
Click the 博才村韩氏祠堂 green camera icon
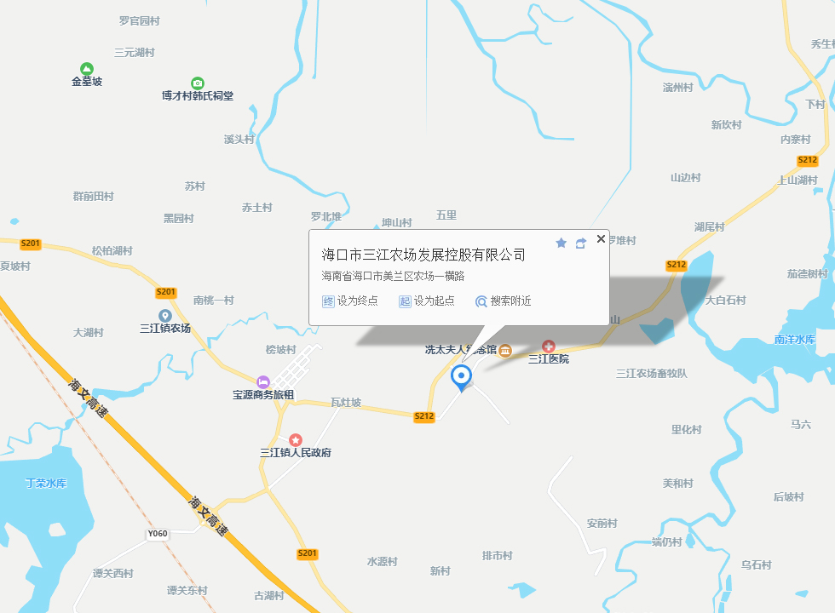pos(198,83)
